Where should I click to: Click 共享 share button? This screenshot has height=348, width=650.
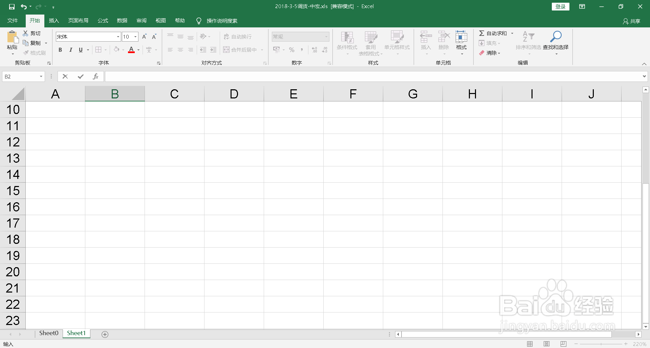pos(632,21)
